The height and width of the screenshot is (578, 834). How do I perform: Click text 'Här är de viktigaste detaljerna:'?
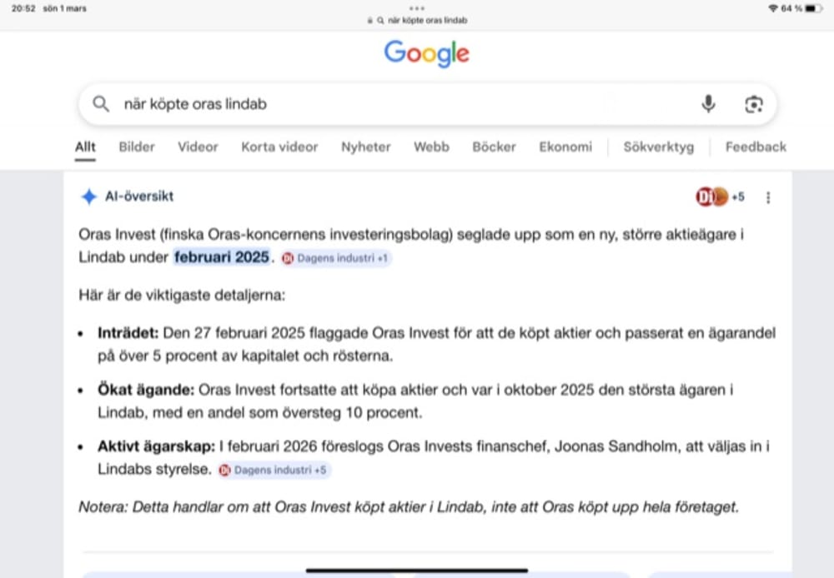pyautogui.click(x=182, y=295)
